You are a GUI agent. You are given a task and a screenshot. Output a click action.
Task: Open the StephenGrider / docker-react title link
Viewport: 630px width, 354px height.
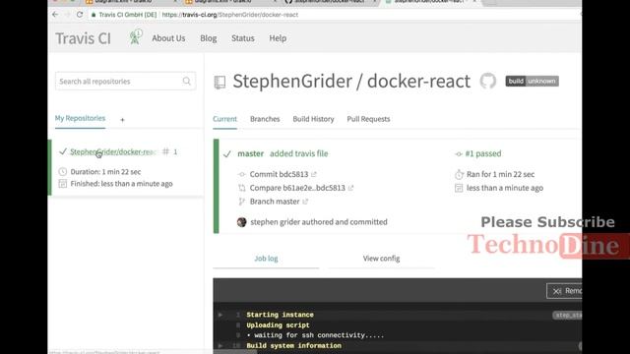[351, 81]
